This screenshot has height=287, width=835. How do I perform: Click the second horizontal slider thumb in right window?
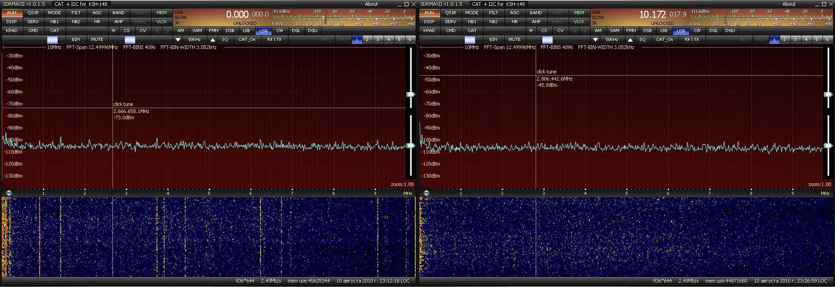pos(547,40)
